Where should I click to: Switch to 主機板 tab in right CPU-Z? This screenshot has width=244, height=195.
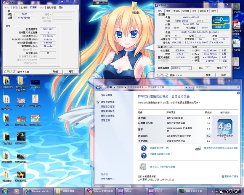(x=177, y=11)
